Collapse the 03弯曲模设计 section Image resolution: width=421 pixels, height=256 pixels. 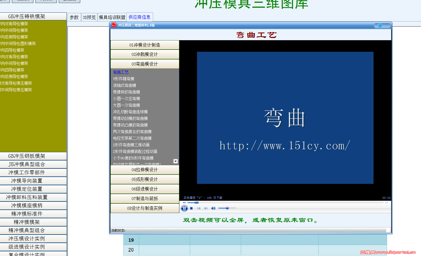coord(145,64)
